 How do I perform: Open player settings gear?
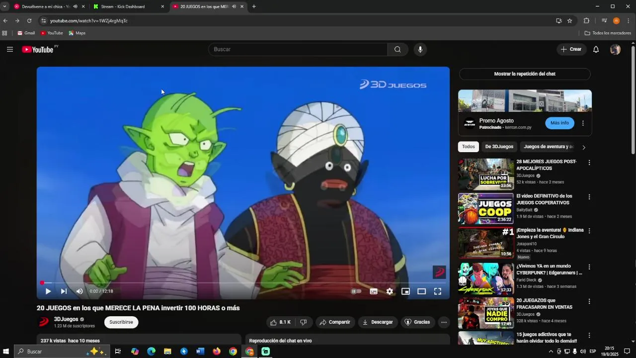click(x=390, y=291)
